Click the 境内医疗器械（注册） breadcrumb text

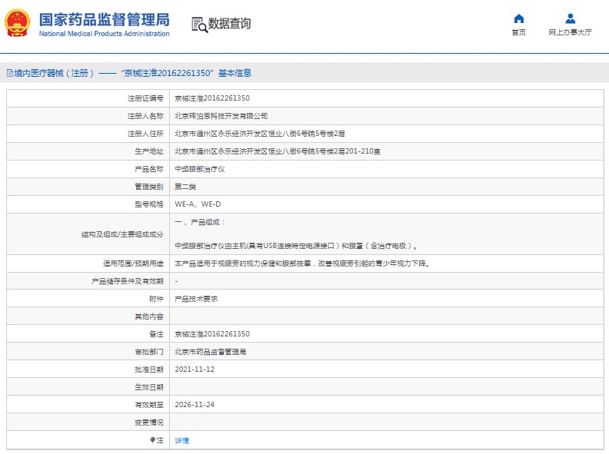point(54,73)
